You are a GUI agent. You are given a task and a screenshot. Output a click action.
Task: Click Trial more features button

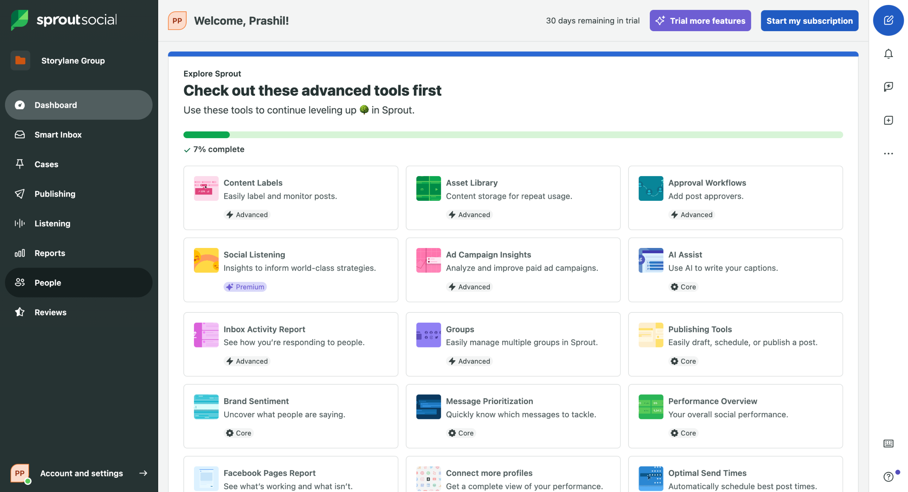700,21
